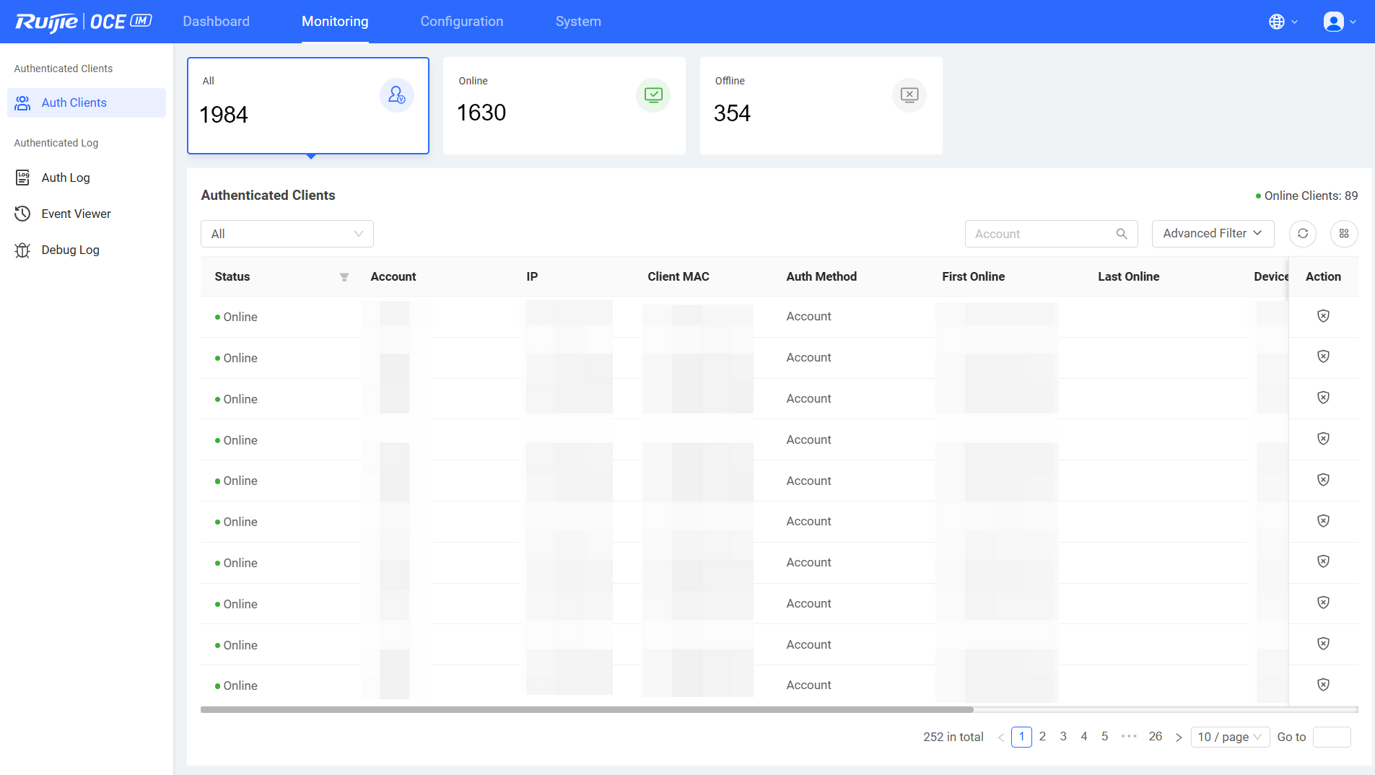Click the Account column header
1375x775 pixels.
tap(393, 277)
